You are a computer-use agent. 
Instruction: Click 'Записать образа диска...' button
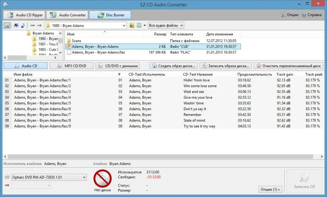(226, 66)
